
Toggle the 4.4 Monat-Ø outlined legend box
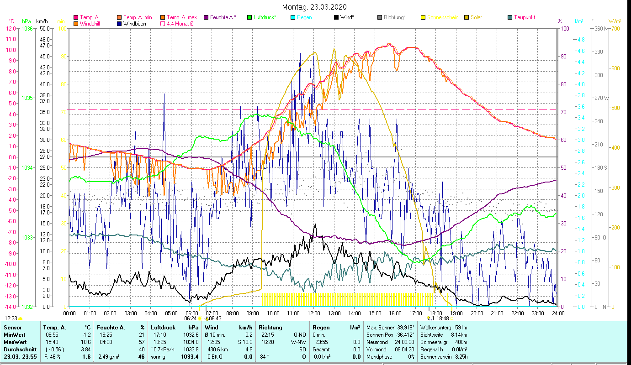point(163,24)
